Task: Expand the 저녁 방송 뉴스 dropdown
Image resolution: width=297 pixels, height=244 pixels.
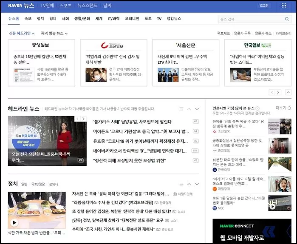Action: (54, 33)
